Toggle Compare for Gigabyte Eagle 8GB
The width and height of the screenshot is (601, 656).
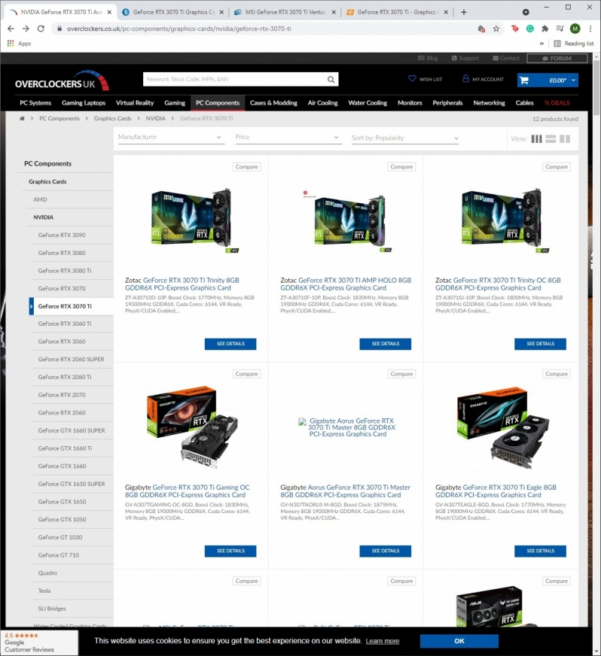click(x=557, y=374)
